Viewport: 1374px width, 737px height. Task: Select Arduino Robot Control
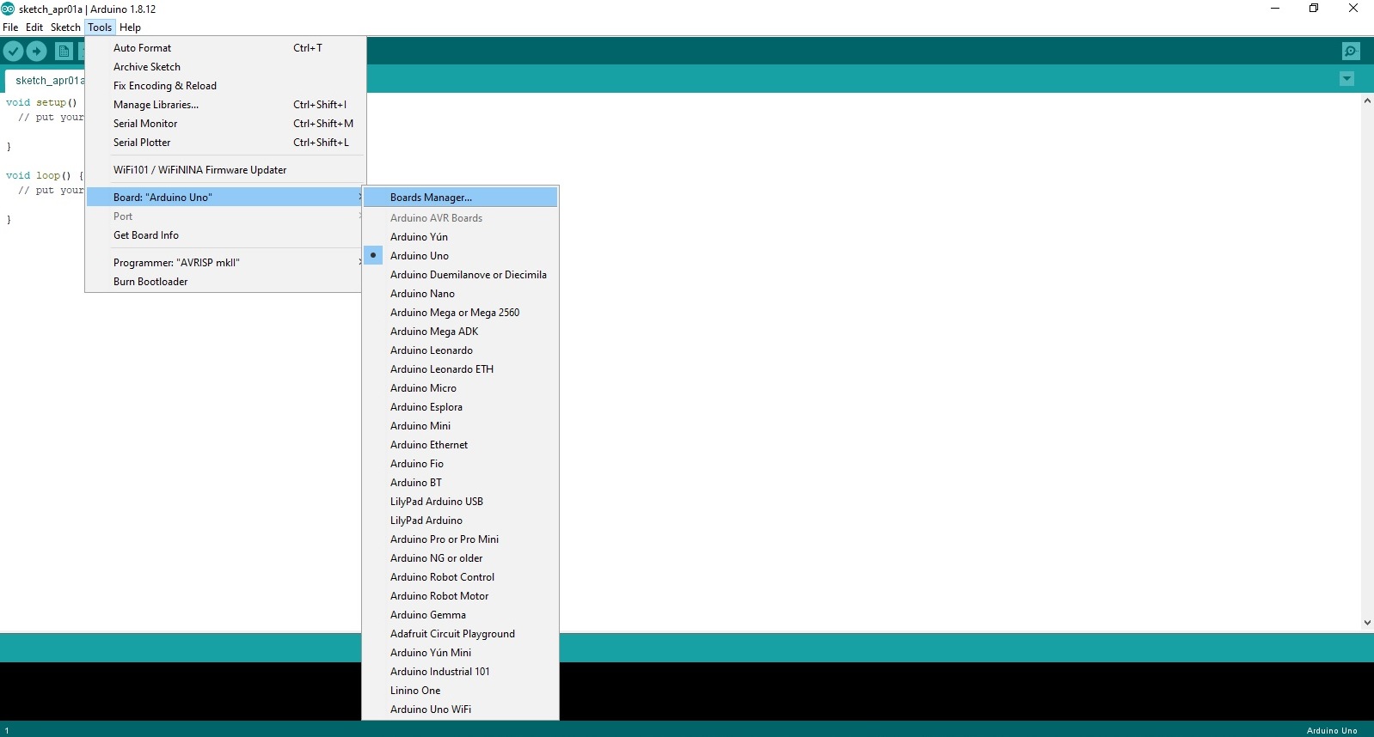[x=460, y=577]
